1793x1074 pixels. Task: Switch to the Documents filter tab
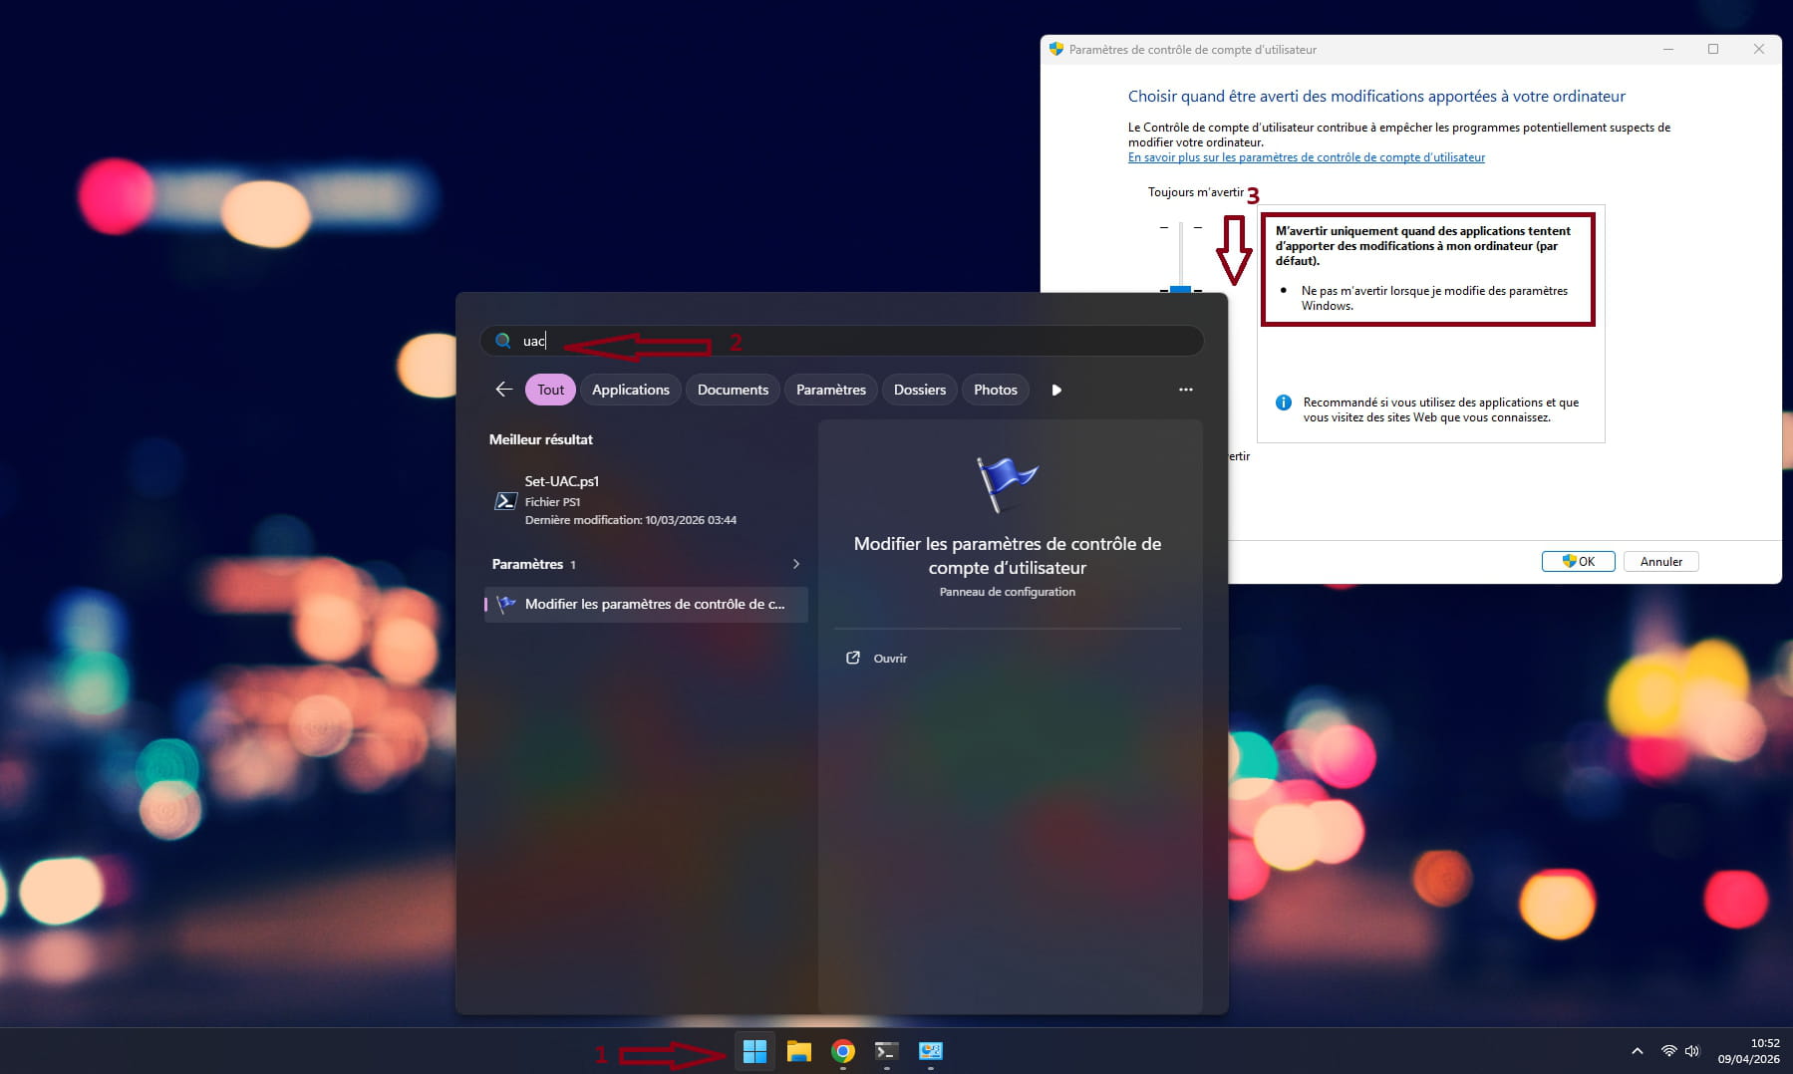coord(733,390)
